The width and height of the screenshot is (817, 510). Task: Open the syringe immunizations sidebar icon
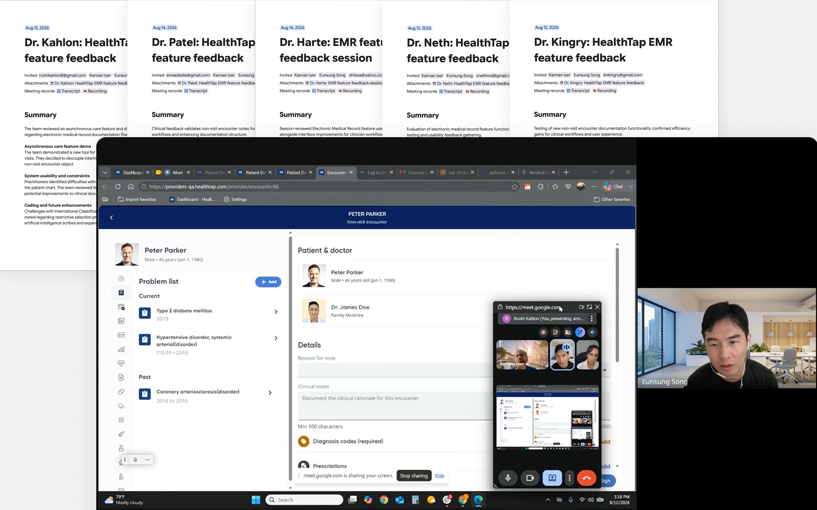point(121,434)
